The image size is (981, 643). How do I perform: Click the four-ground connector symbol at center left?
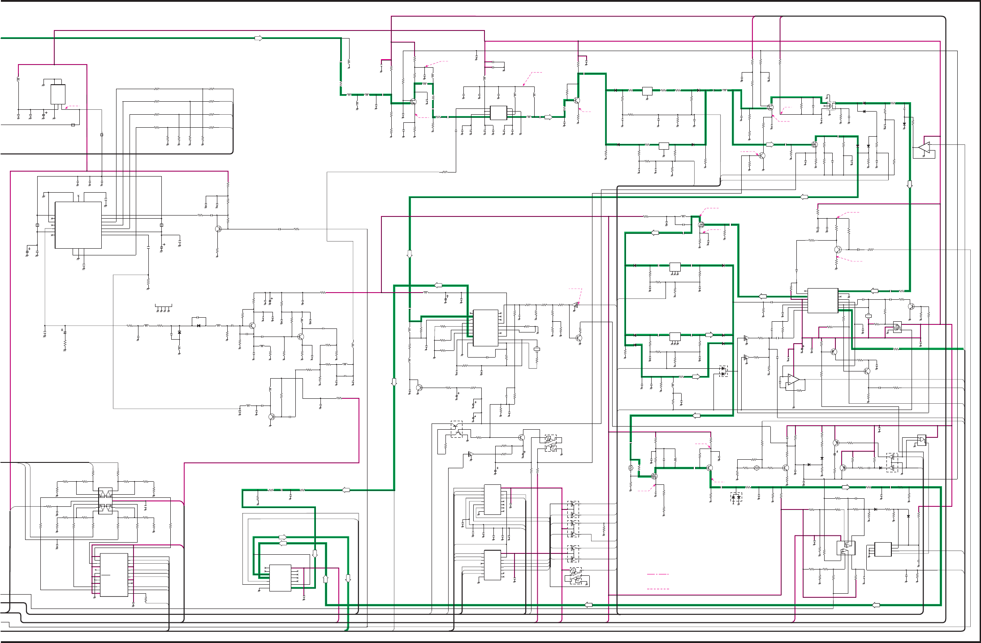click(164, 308)
